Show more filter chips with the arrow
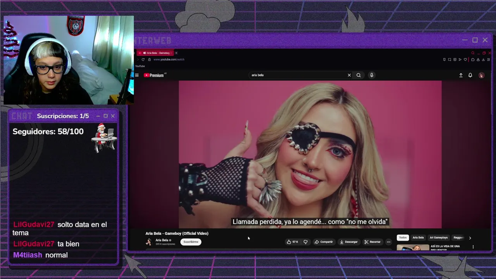The image size is (496, 279). tap(470, 238)
